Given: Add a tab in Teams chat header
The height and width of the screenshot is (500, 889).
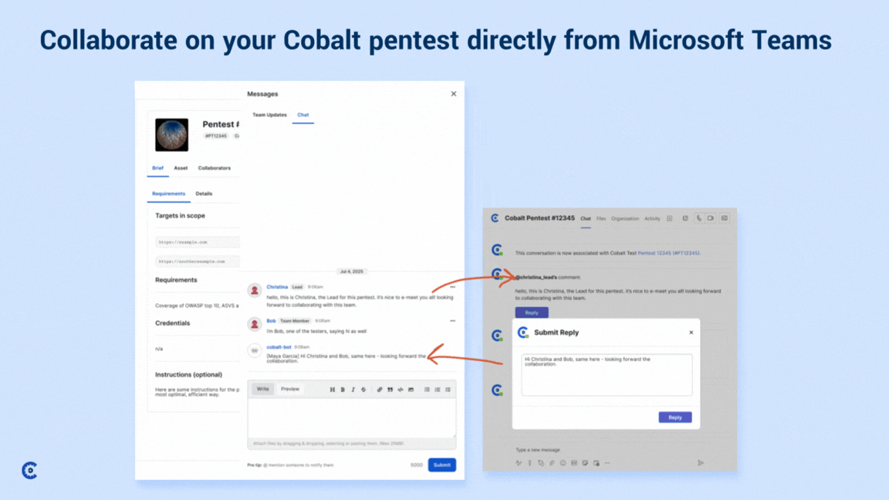Looking at the screenshot, I should (x=670, y=218).
